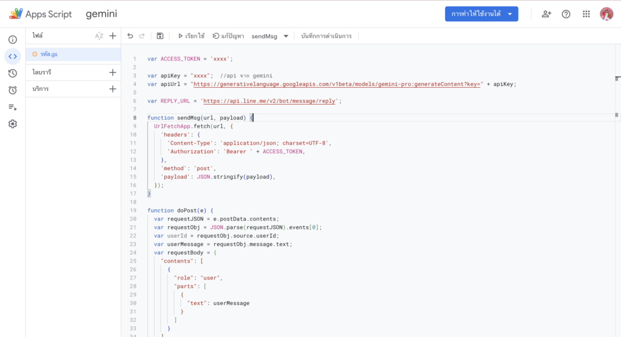Select the Editor code icon in sidebar
Image resolution: width=621 pixels, height=337 pixels.
coord(13,56)
